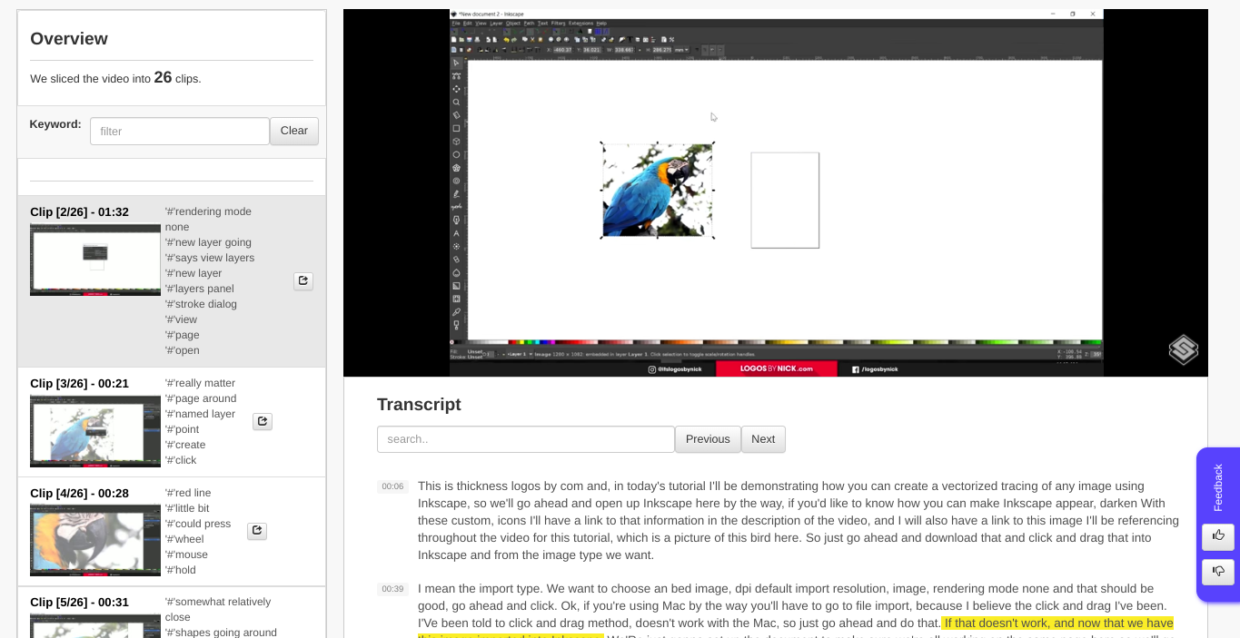
Task: Open the Clip 2/26 thumbnail
Action: click(x=95, y=260)
